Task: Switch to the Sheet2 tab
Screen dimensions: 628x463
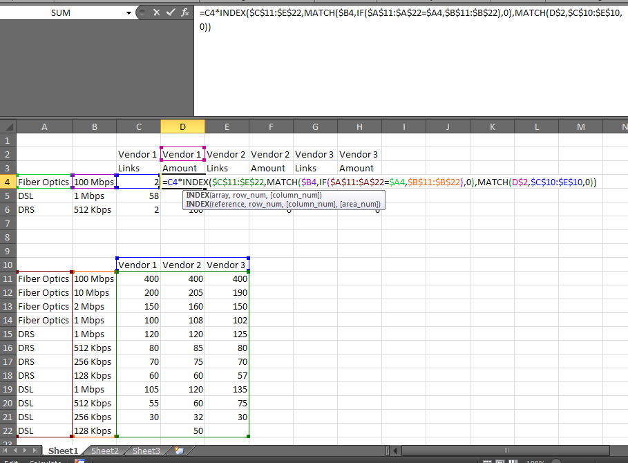Action: click(105, 451)
